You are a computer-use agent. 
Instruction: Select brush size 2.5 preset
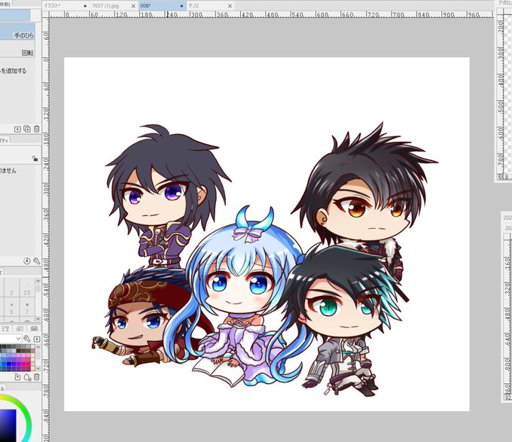(x=27, y=289)
